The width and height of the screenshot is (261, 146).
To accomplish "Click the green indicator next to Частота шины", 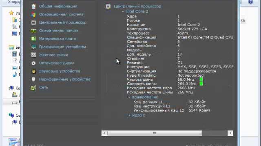I will click(201, 79).
